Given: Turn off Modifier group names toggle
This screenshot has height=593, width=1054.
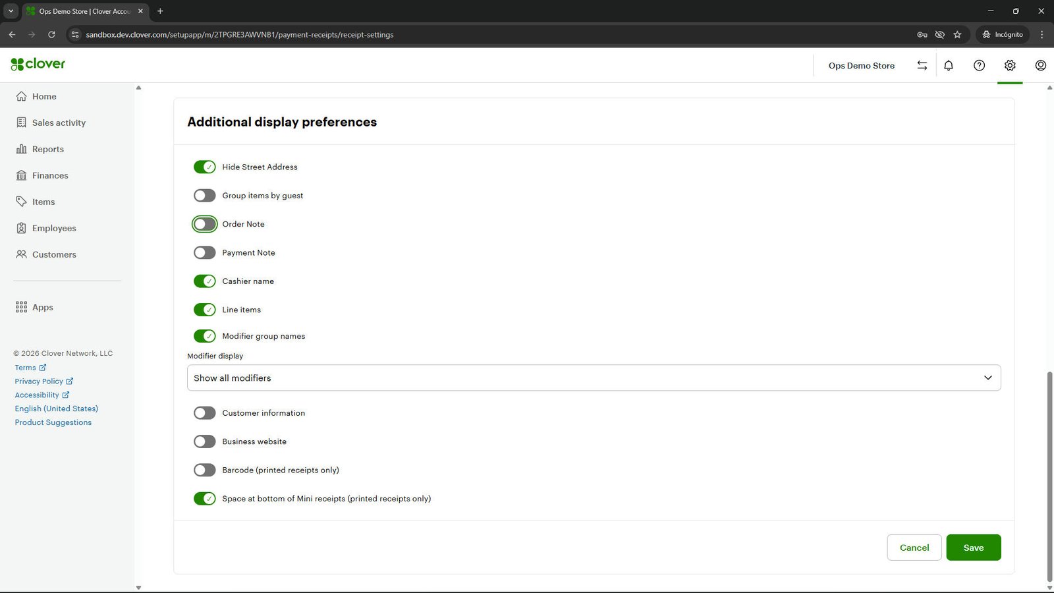Looking at the screenshot, I should tap(204, 336).
